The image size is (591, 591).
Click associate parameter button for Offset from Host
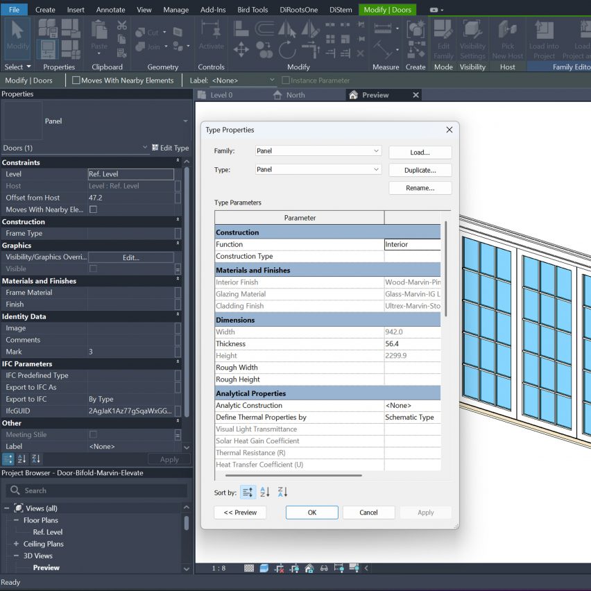click(178, 198)
